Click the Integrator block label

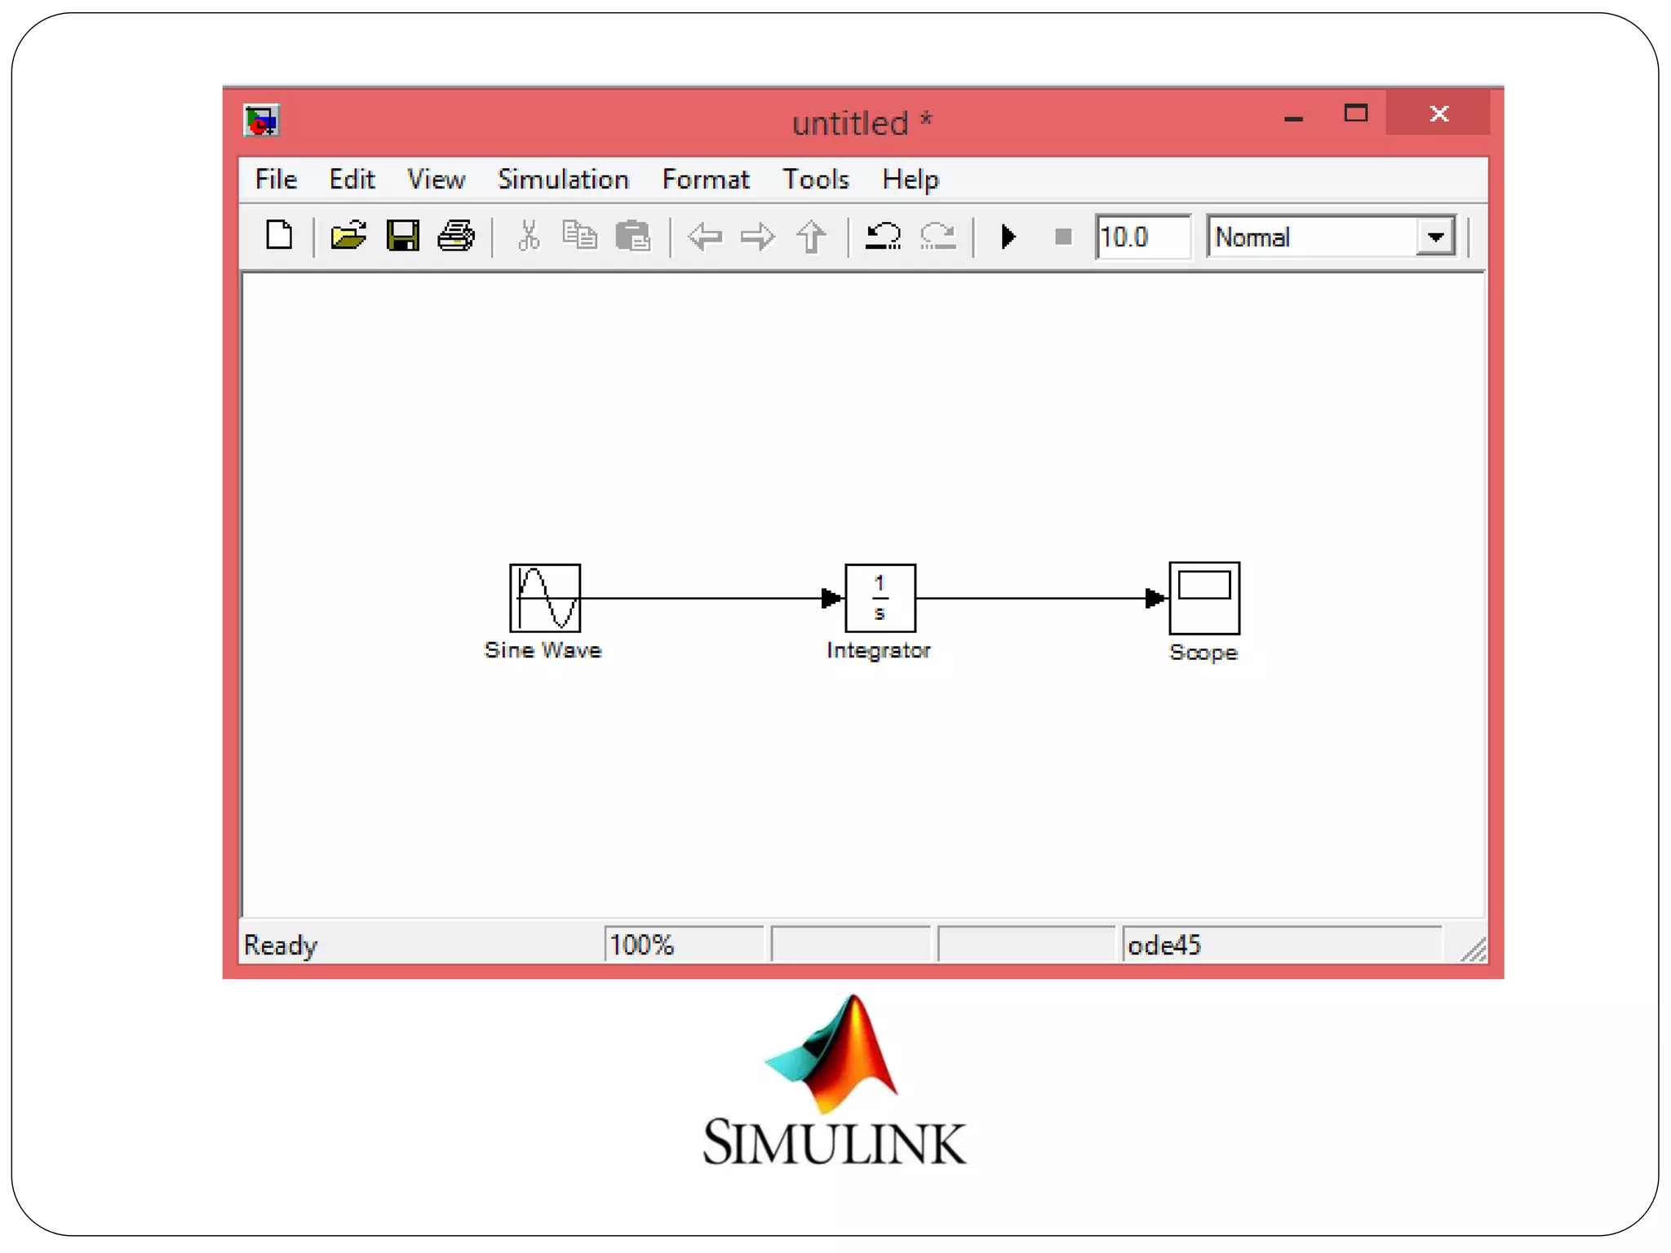pos(879,651)
